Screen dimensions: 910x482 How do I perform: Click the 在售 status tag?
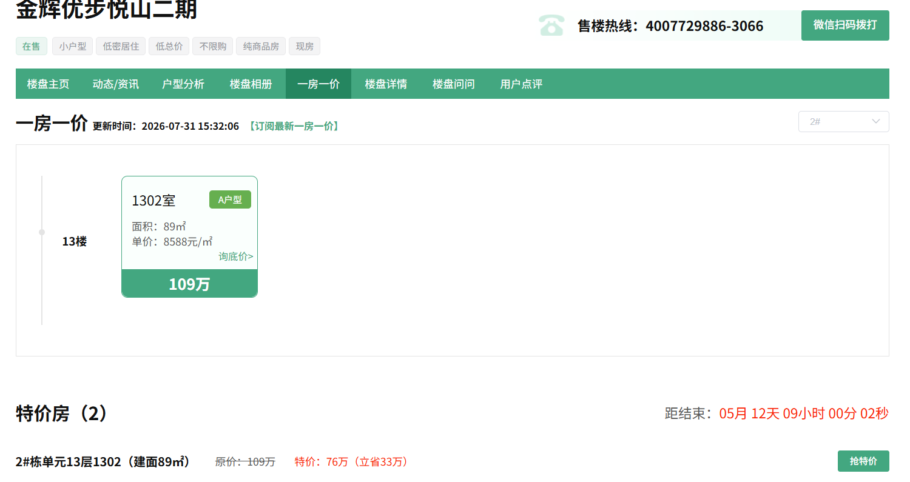point(32,46)
